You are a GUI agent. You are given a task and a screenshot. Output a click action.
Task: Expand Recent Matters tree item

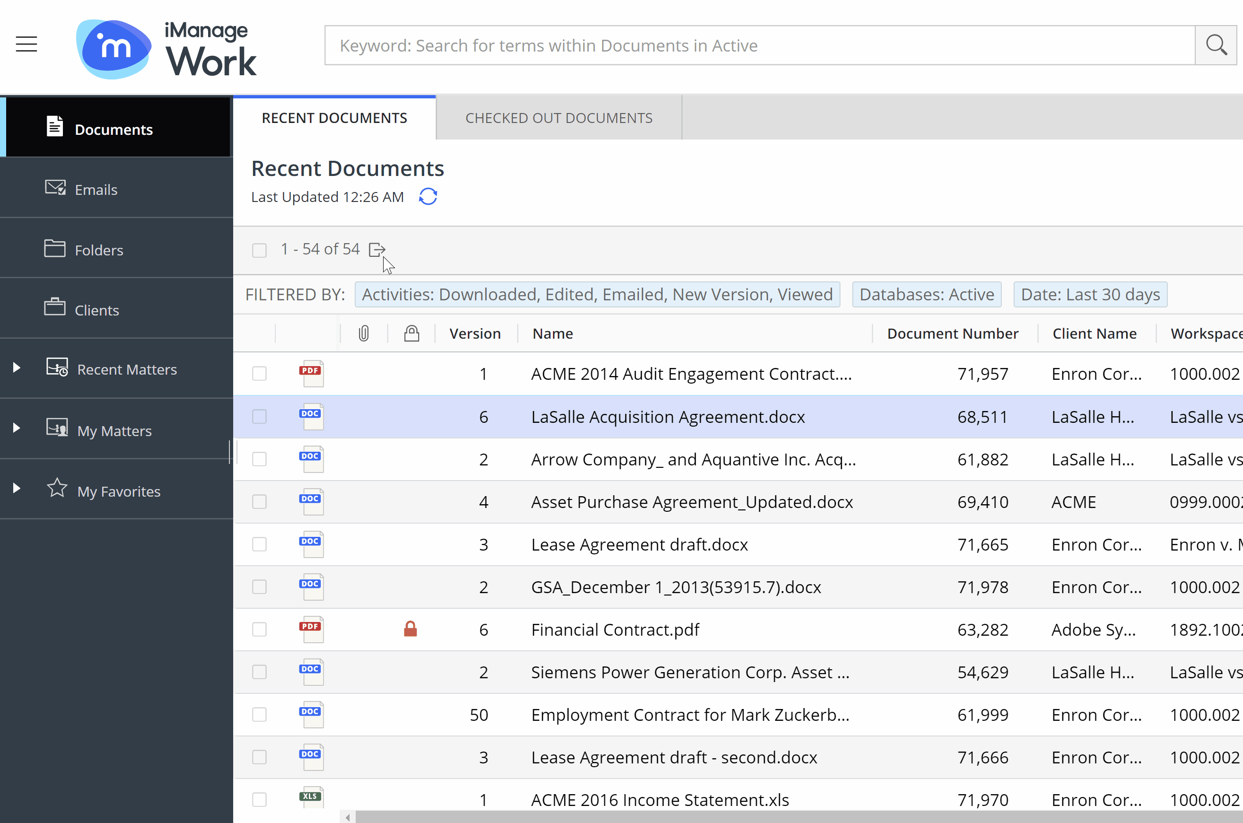(x=17, y=368)
